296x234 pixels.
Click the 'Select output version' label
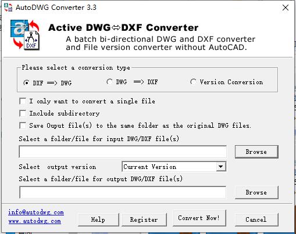[58, 167]
